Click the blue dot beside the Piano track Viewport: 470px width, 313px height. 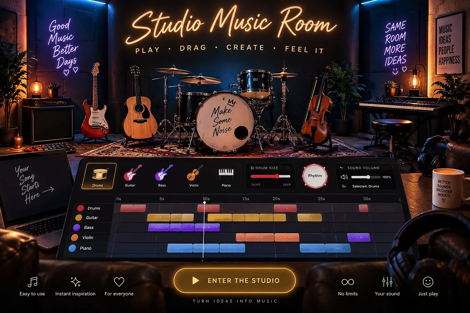point(72,248)
